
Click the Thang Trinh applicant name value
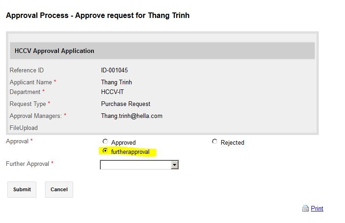click(x=116, y=82)
